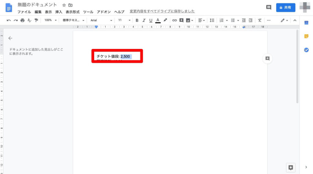Open line spacing options
The height and width of the screenshot is (174, 313).
[212, 20]
